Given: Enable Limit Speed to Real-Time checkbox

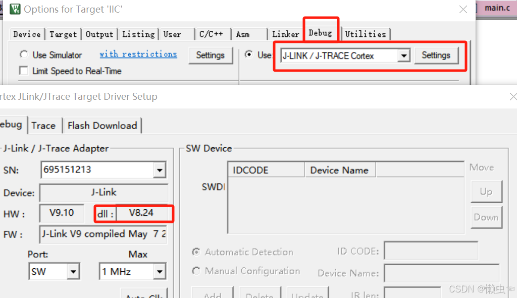Looking at the screenshot, I should (x=23, y=71).
